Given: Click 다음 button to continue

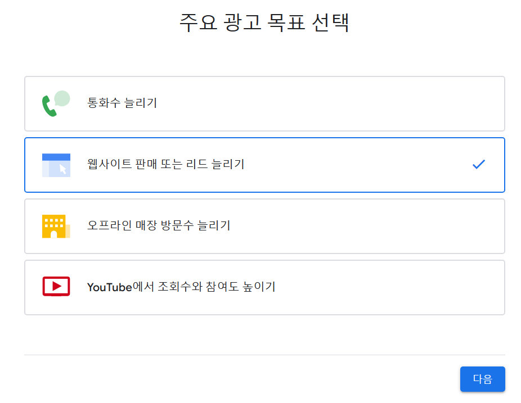Looking at the screenshot, I should point(482,379).
